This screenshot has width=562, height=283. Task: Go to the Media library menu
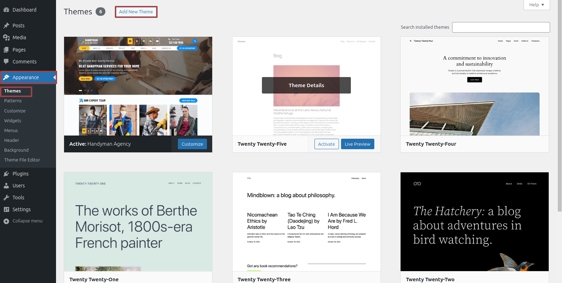tap(28, 37)
